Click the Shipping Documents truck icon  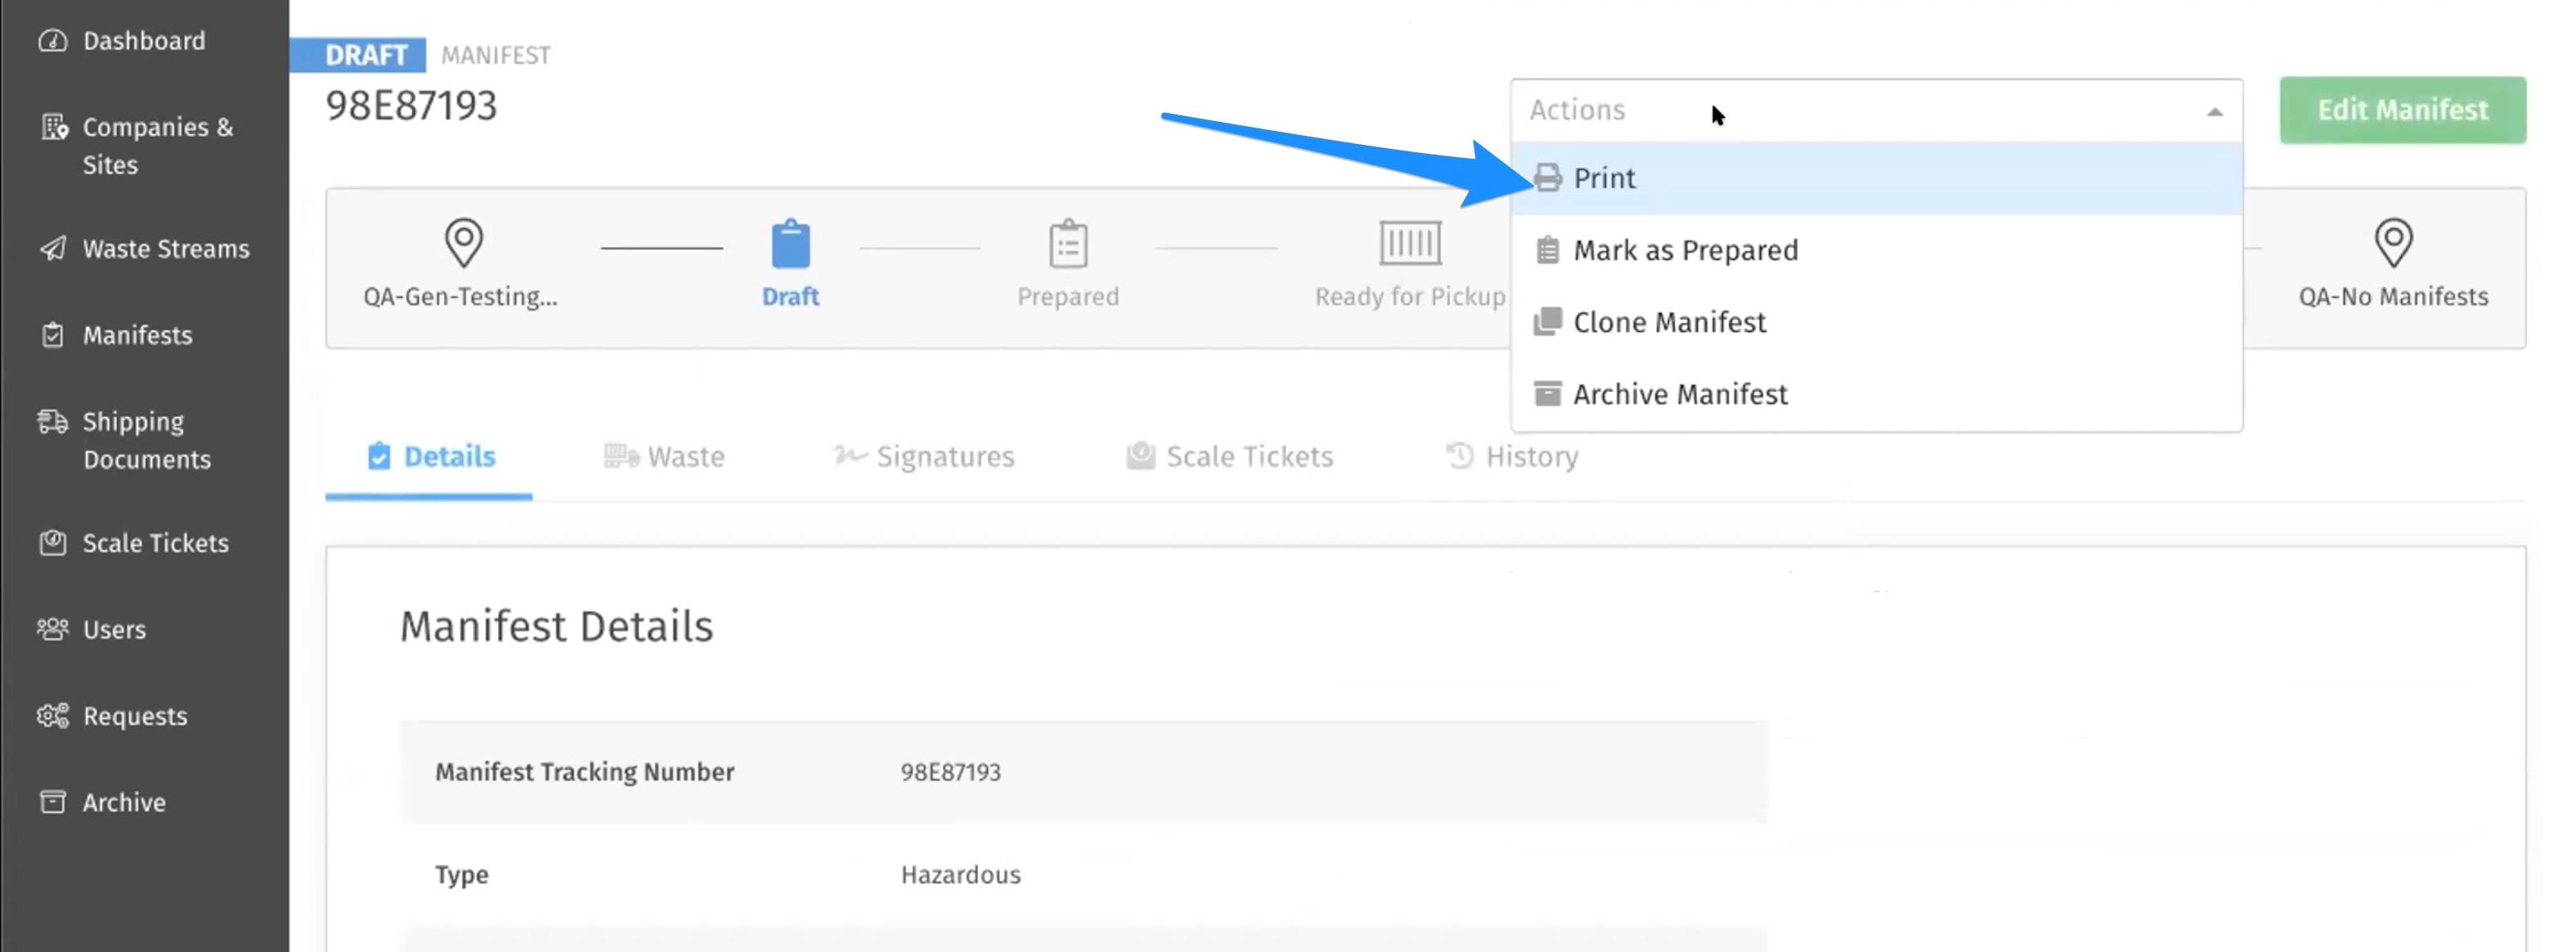click(x=52, y=422)
